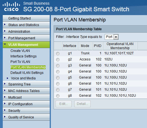Select the radio button for interface g5
This screenshot has width=147, height=128.
(x=58, y=78)
